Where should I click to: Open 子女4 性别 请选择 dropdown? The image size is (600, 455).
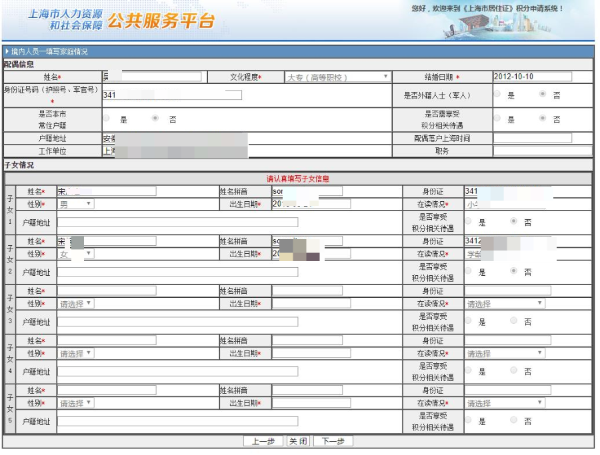point(76,353)
